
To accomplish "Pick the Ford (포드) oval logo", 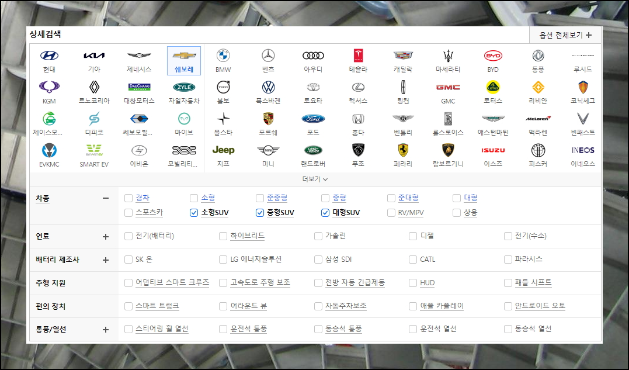I will click(313, 119).
